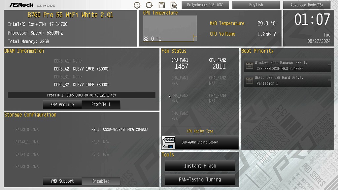Toggle VMD Support Disabled value
Screen dimensions: 338x190
[x=101, y=181]
